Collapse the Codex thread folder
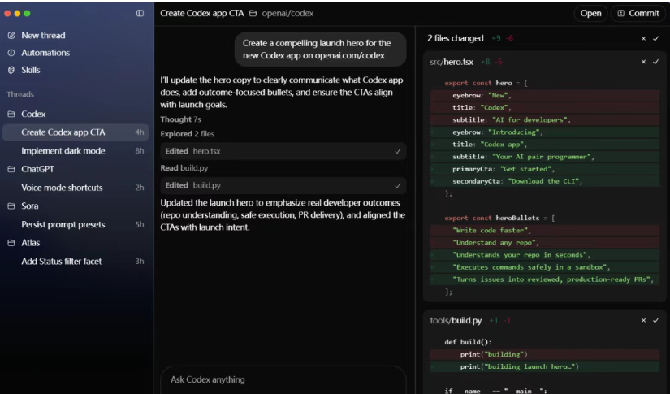This screenshot has height=394, width=670. [11, 115]
